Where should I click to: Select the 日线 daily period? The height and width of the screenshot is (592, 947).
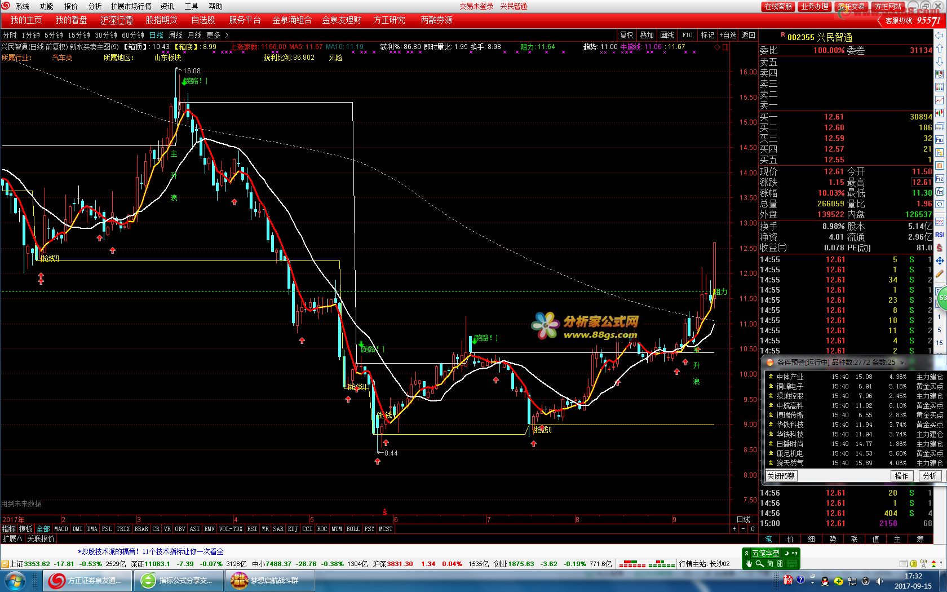[x=156, y=35]
